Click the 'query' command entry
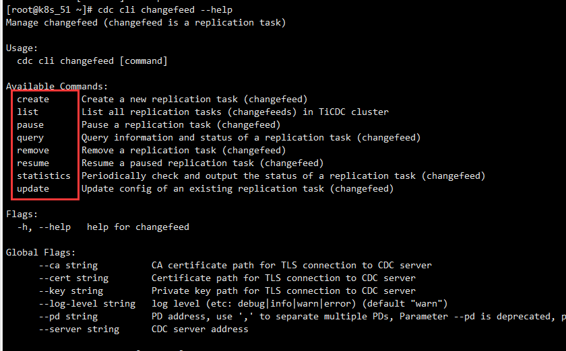566x351 pixels. click(x=30, y=137)
